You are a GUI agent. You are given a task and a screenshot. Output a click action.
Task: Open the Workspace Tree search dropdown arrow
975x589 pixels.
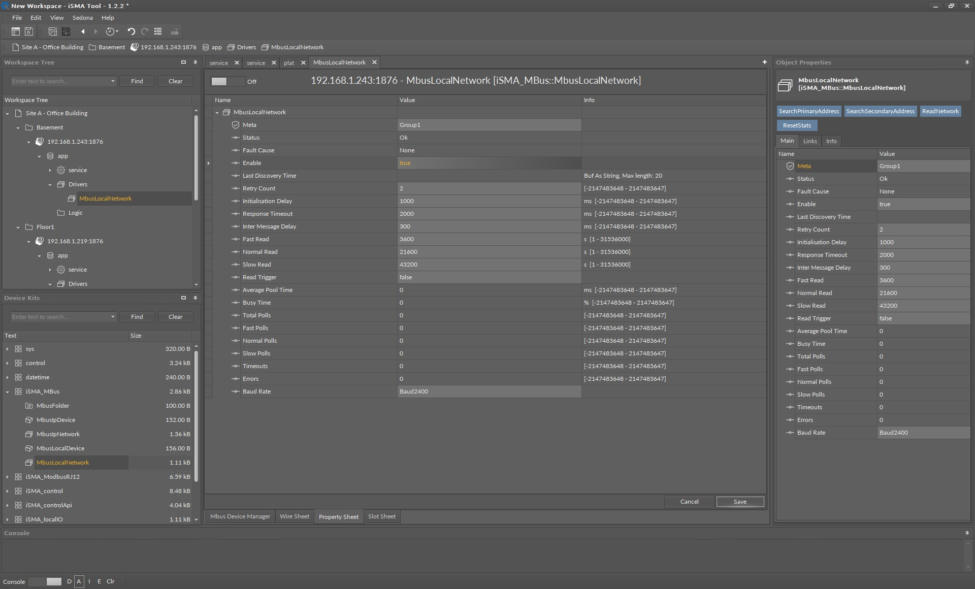coord(113,81)
